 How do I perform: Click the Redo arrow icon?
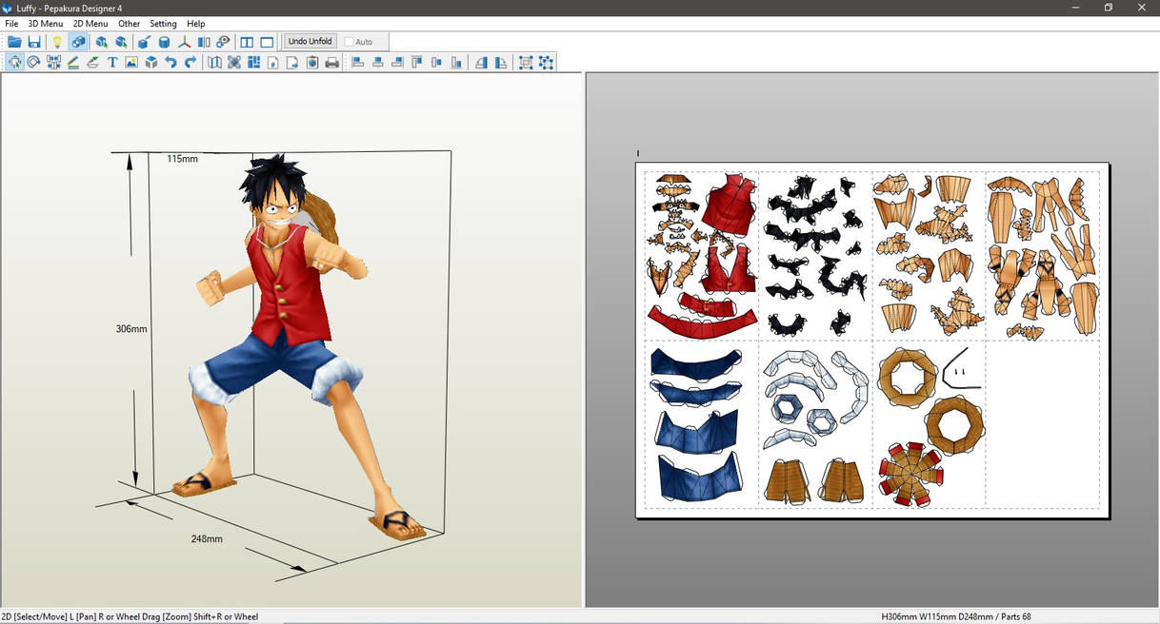tap(190, 63)
